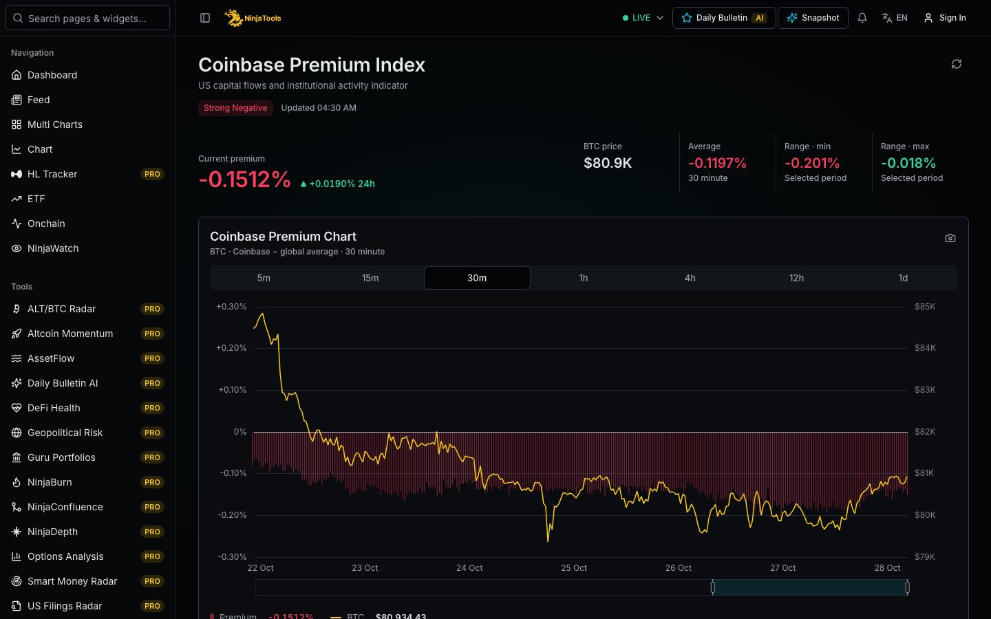Click the Multi Charts grid icon
Viewport: 991px width, 619px height.
tap(17, 124)
